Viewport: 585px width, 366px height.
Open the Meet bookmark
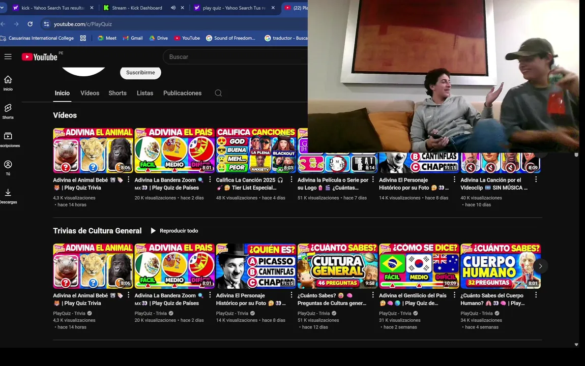pyautogui.click(x=107, y=38)
